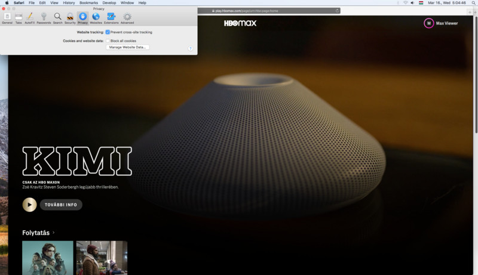
Task: Open the View menu
Action: (x=54, y=3)
